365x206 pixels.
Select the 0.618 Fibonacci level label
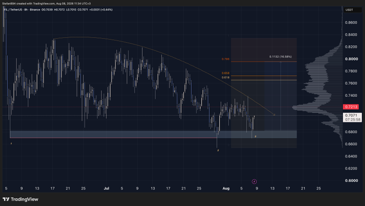click(225, 77)
